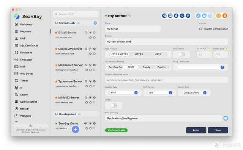The width and height of the screenshot is (243, 150).
Task: Check the Custom Configuration checkbox
Action: click(x=200, y=29)
